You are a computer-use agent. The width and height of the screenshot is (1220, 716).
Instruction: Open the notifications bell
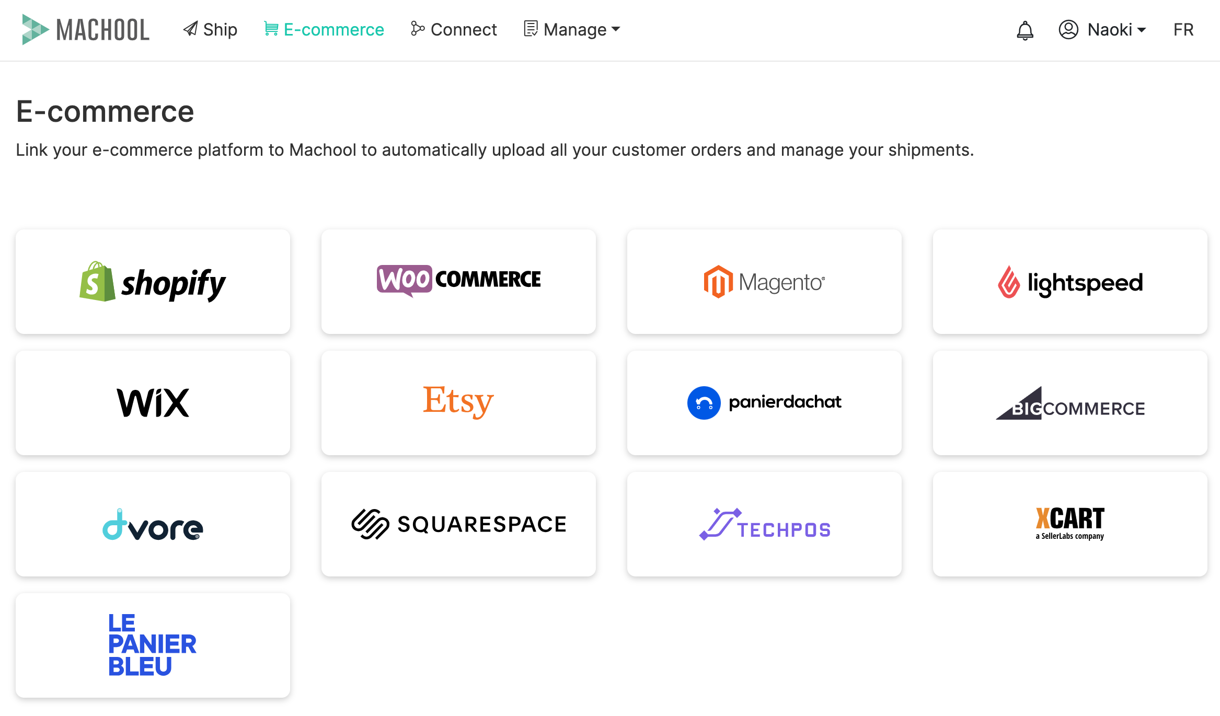tap(1025, 30)
